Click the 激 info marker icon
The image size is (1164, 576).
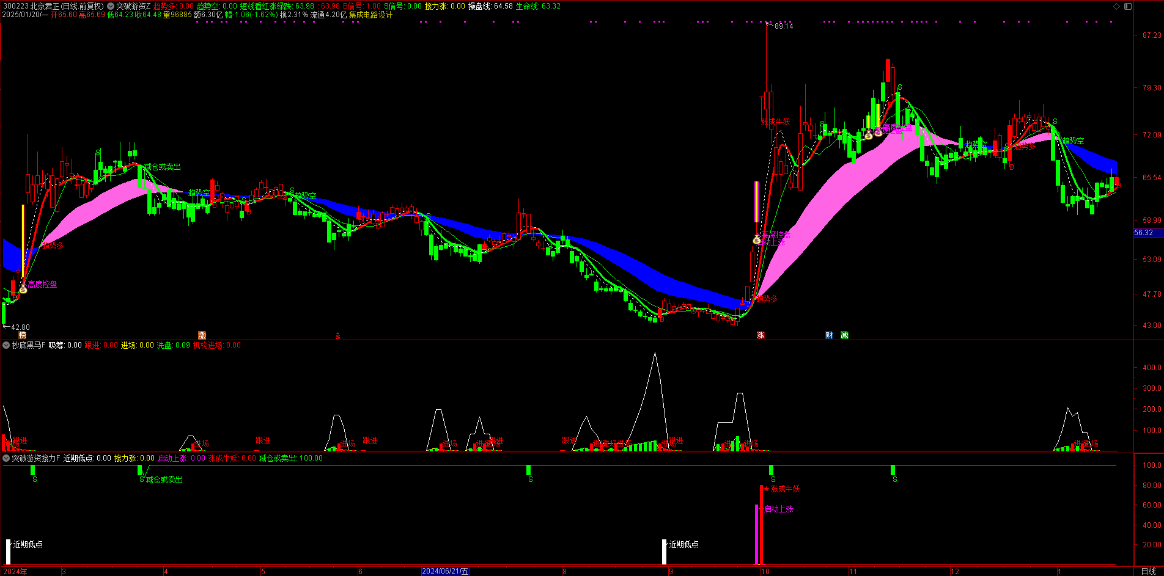tap(202, 335)
